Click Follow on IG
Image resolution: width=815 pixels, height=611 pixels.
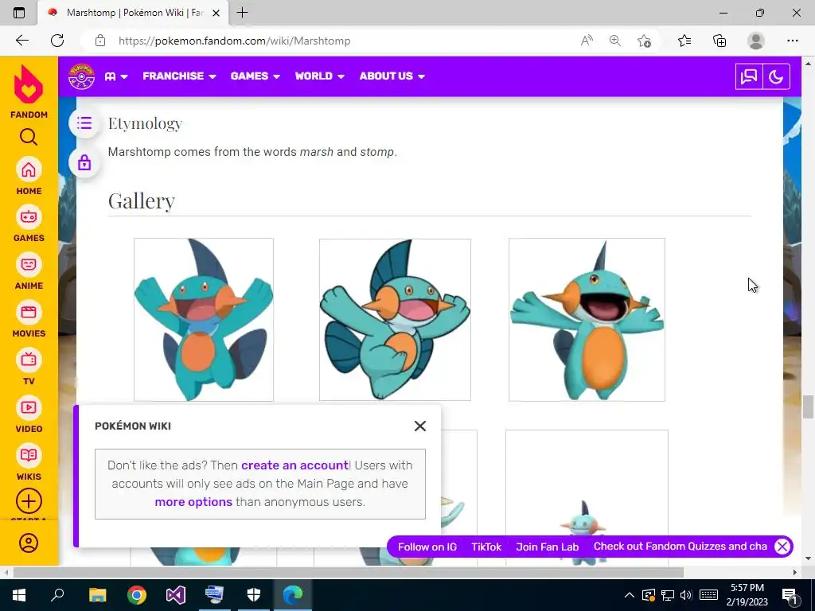coord(427,547)
